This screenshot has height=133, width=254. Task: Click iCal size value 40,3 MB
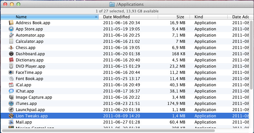[x=177, y=85]
